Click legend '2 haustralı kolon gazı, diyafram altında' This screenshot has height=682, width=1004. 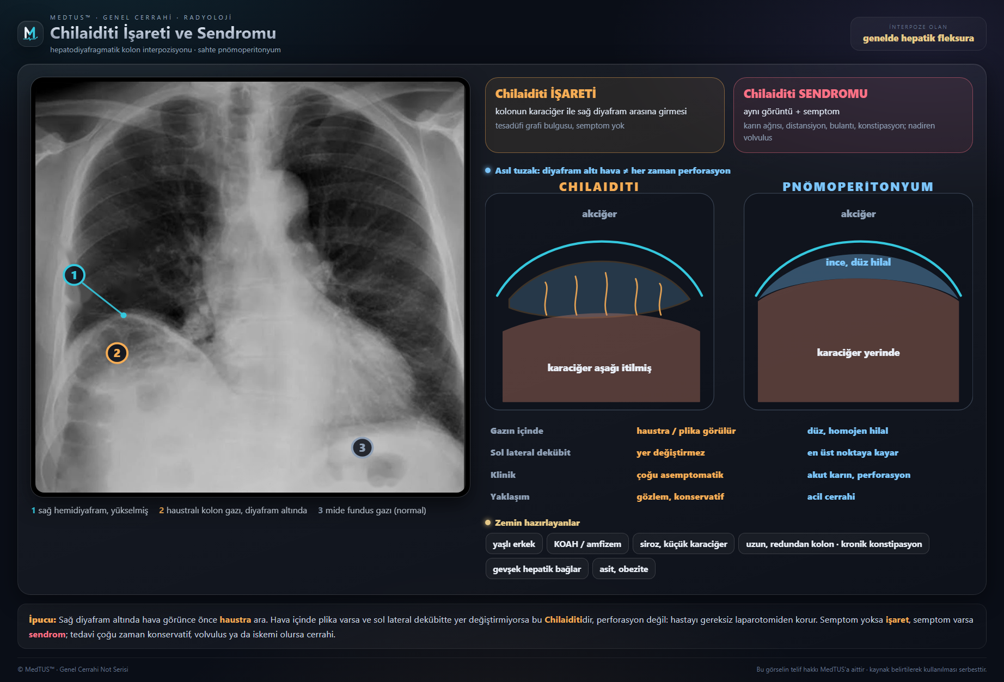pos(233,510)
